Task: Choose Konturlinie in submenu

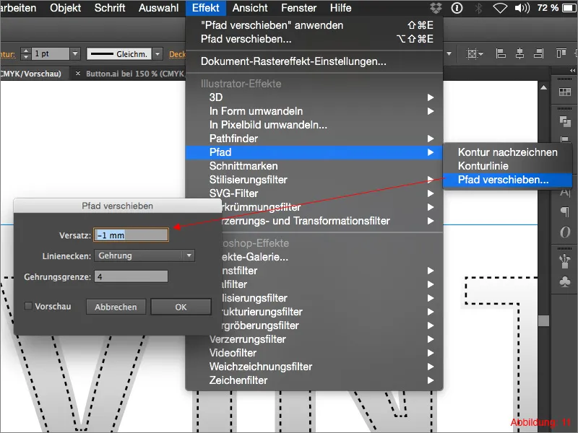Action: click(508, 166)
